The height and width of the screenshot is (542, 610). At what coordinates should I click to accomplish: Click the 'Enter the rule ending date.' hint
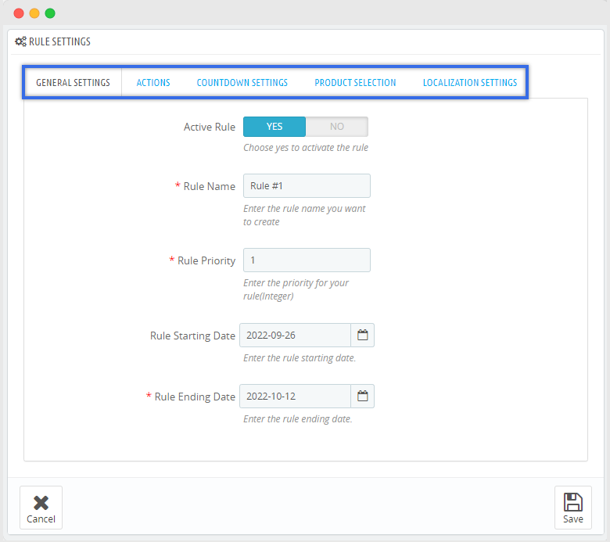click(298, 419)
